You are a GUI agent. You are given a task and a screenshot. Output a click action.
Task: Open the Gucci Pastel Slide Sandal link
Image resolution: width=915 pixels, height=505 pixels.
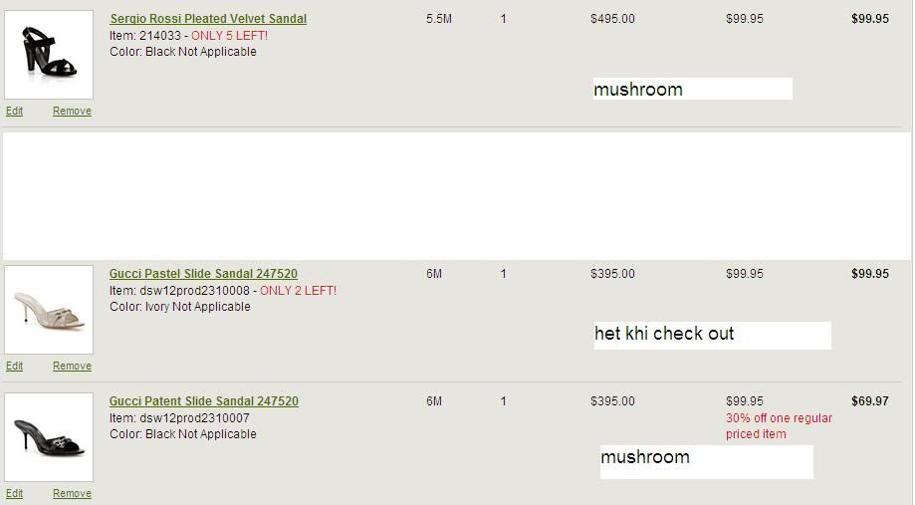tap(203, 274)
